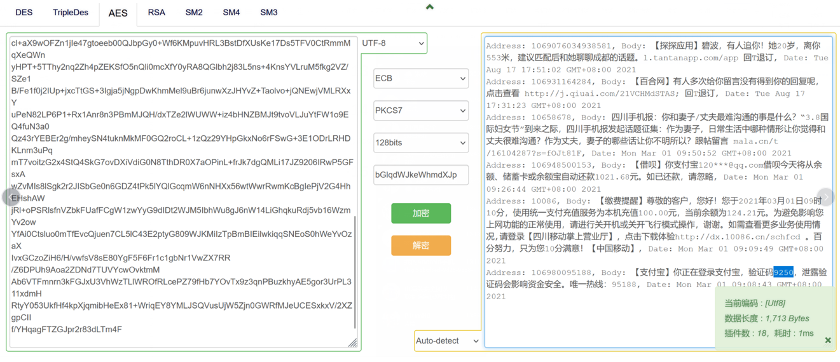Click the green 加密 encrypt button
This screenshot has height=362, width=840.
click(421, 213)
